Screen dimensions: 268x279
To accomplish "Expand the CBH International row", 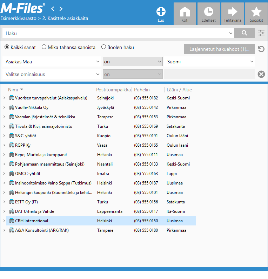I will 4,221.
